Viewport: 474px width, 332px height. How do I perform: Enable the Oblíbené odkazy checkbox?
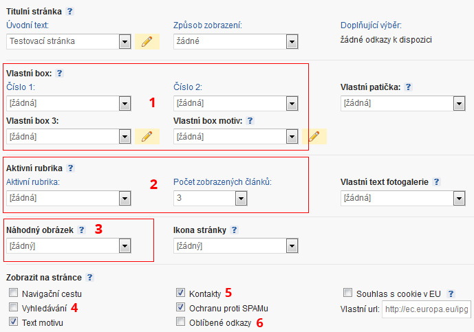(181, 322)
